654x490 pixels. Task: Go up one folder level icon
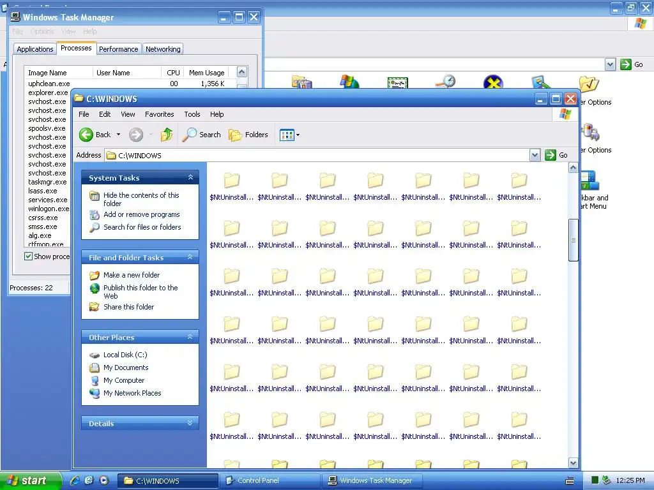click(167, 135)
